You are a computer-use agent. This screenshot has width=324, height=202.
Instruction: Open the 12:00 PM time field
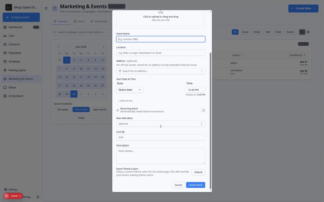pyautogui.click(x=195, y=90)
